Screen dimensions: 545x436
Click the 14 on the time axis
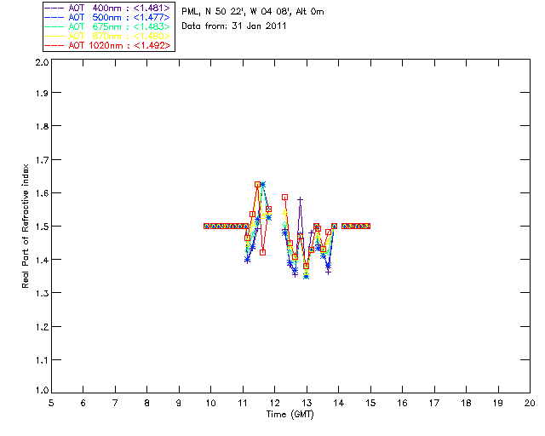339,403
